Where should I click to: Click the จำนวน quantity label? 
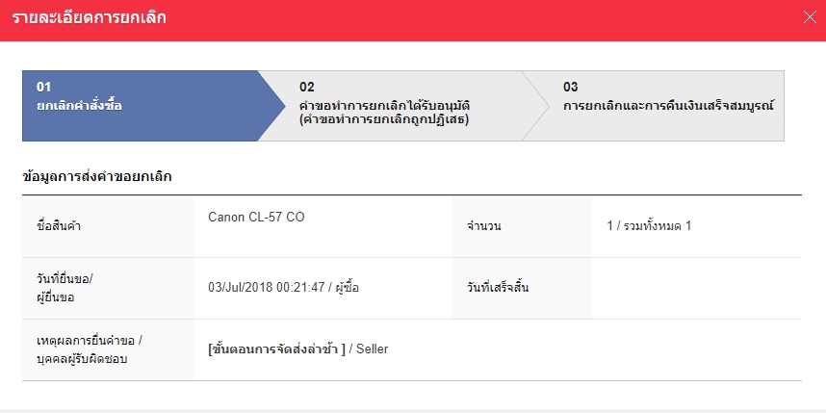pos(484,226)
